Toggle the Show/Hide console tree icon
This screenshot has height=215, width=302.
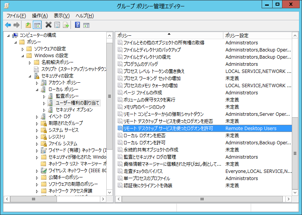[x=37, y=25]
